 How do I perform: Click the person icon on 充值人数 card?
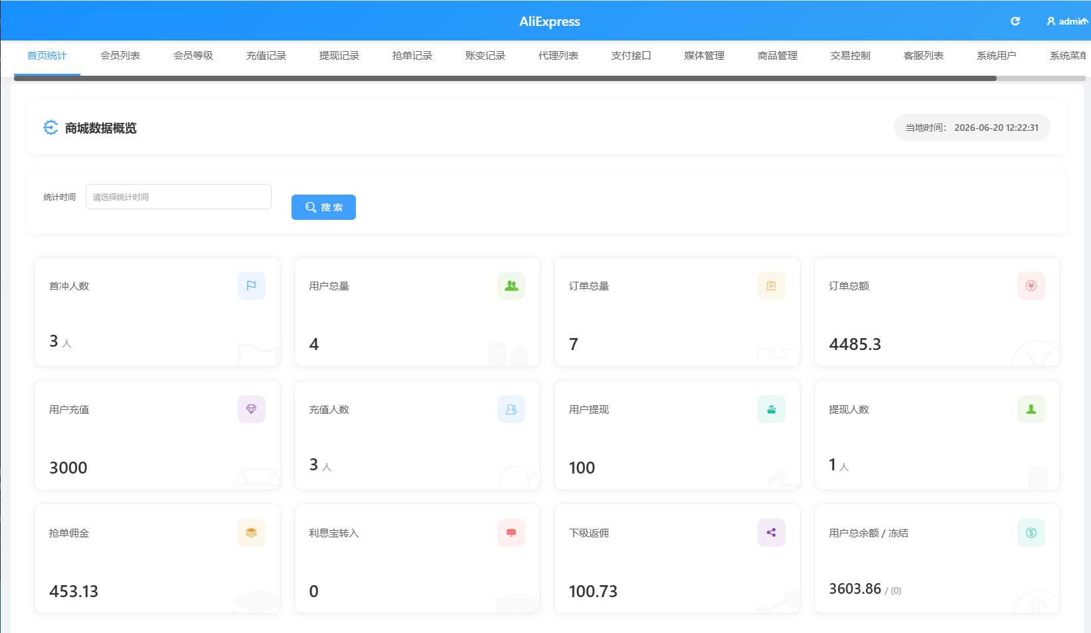pos(511,409)
